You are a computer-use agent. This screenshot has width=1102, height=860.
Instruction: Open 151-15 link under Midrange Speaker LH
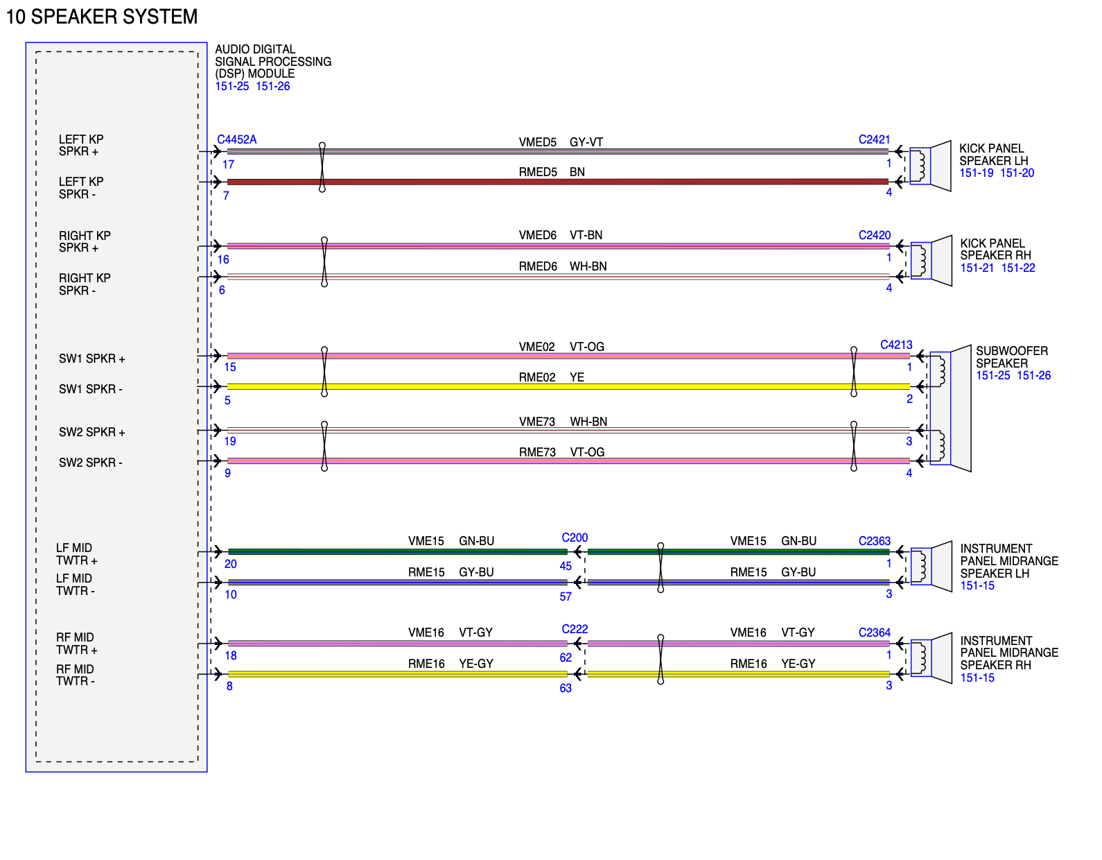977,586
